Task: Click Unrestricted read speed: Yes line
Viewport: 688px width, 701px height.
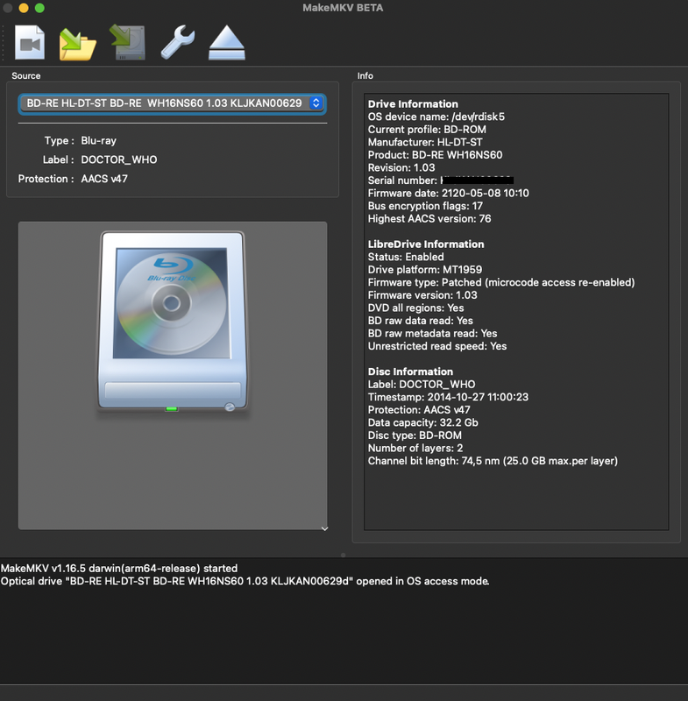Action: [437, 346]
